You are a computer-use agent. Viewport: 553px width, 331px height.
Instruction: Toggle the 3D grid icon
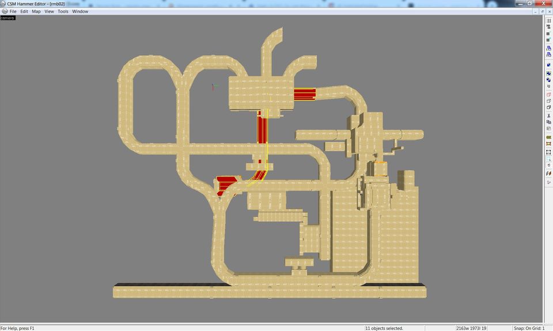[548, 27]
